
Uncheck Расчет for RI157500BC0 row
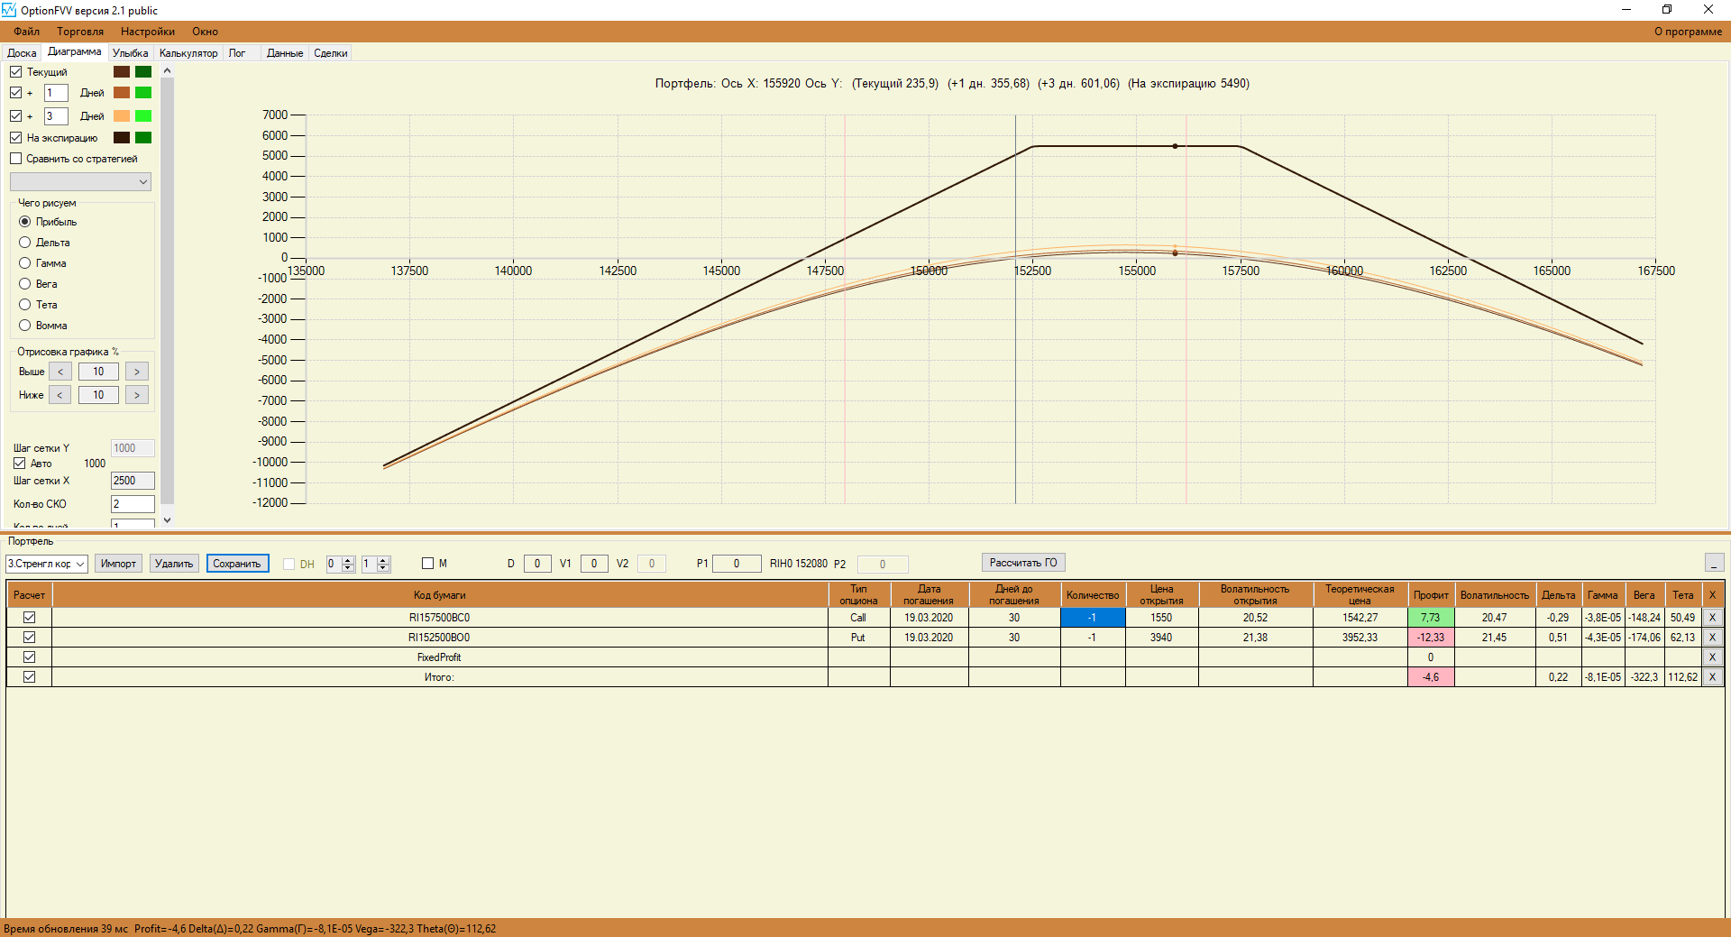coord(30,618)
